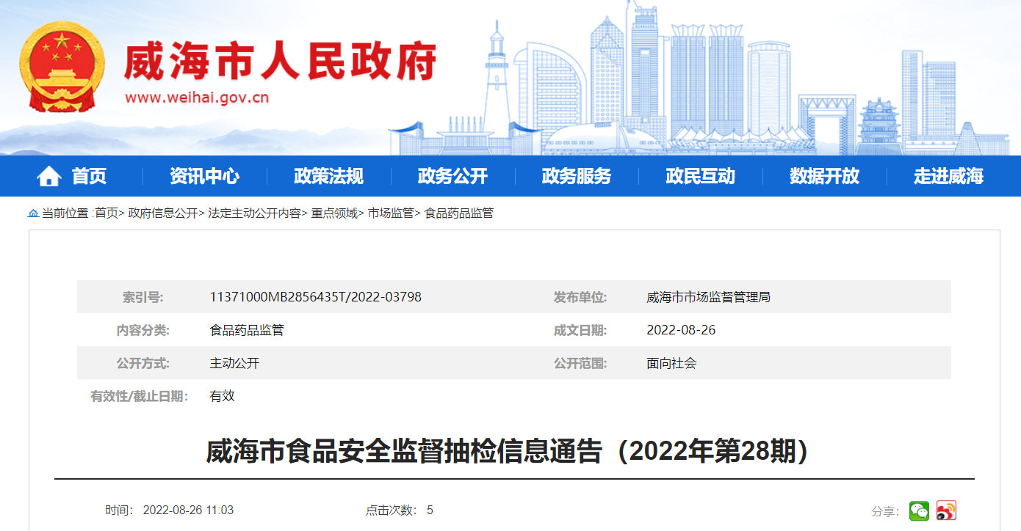The width and height of the screenshot is (1021, 531).
Task: Click the 分享 label
Action: pos(886,512)
